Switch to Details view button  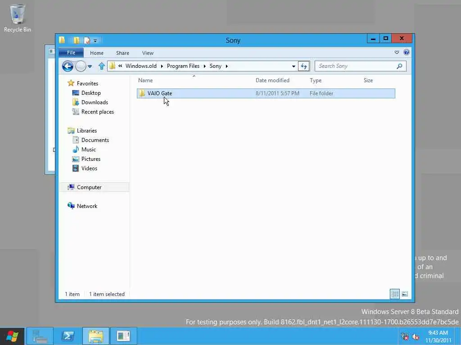click(394, 294)
